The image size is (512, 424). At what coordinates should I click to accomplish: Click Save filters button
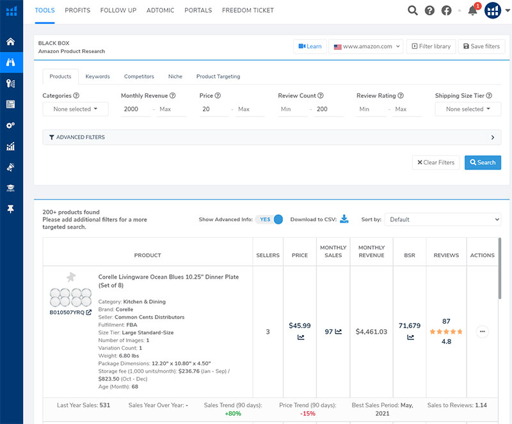click(x=482, y=46)
